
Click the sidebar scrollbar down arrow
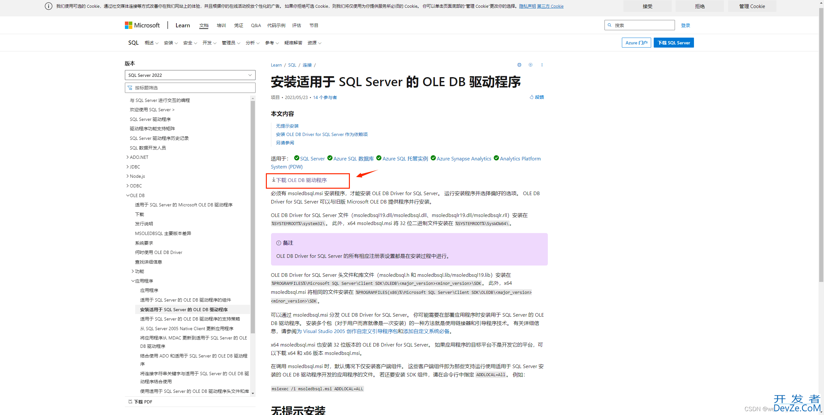(x=253, y=393)
